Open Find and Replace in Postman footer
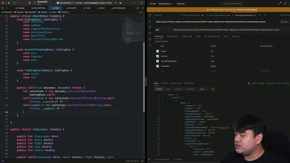The image size is (290, 163). tap(161, 159)
